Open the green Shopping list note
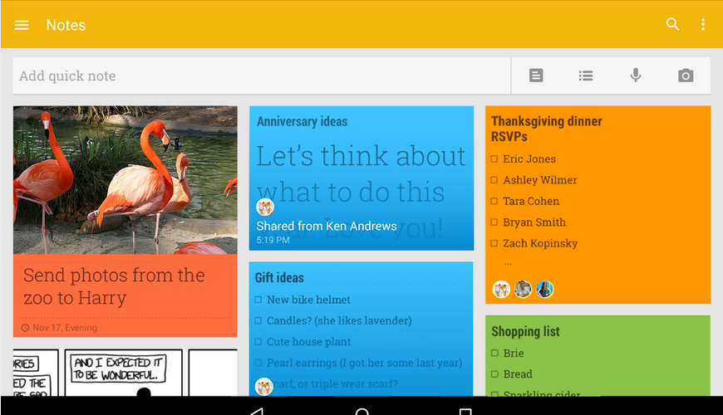This screenshot has height=415, width=723. tap(598, 355)
